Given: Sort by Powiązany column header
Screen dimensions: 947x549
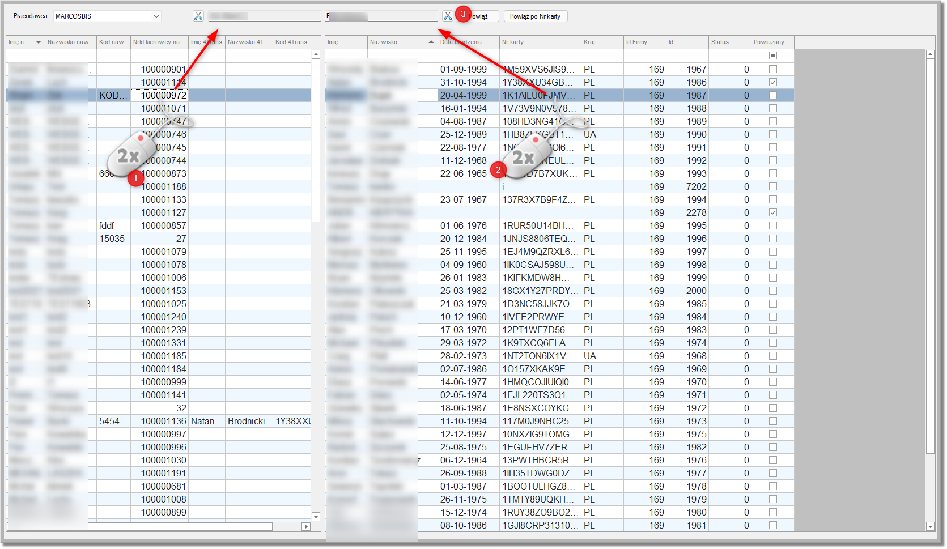Looking at the screenshot, I should pos(772,42).
